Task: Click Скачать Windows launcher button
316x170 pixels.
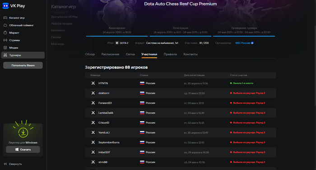Action: (23, 150)
